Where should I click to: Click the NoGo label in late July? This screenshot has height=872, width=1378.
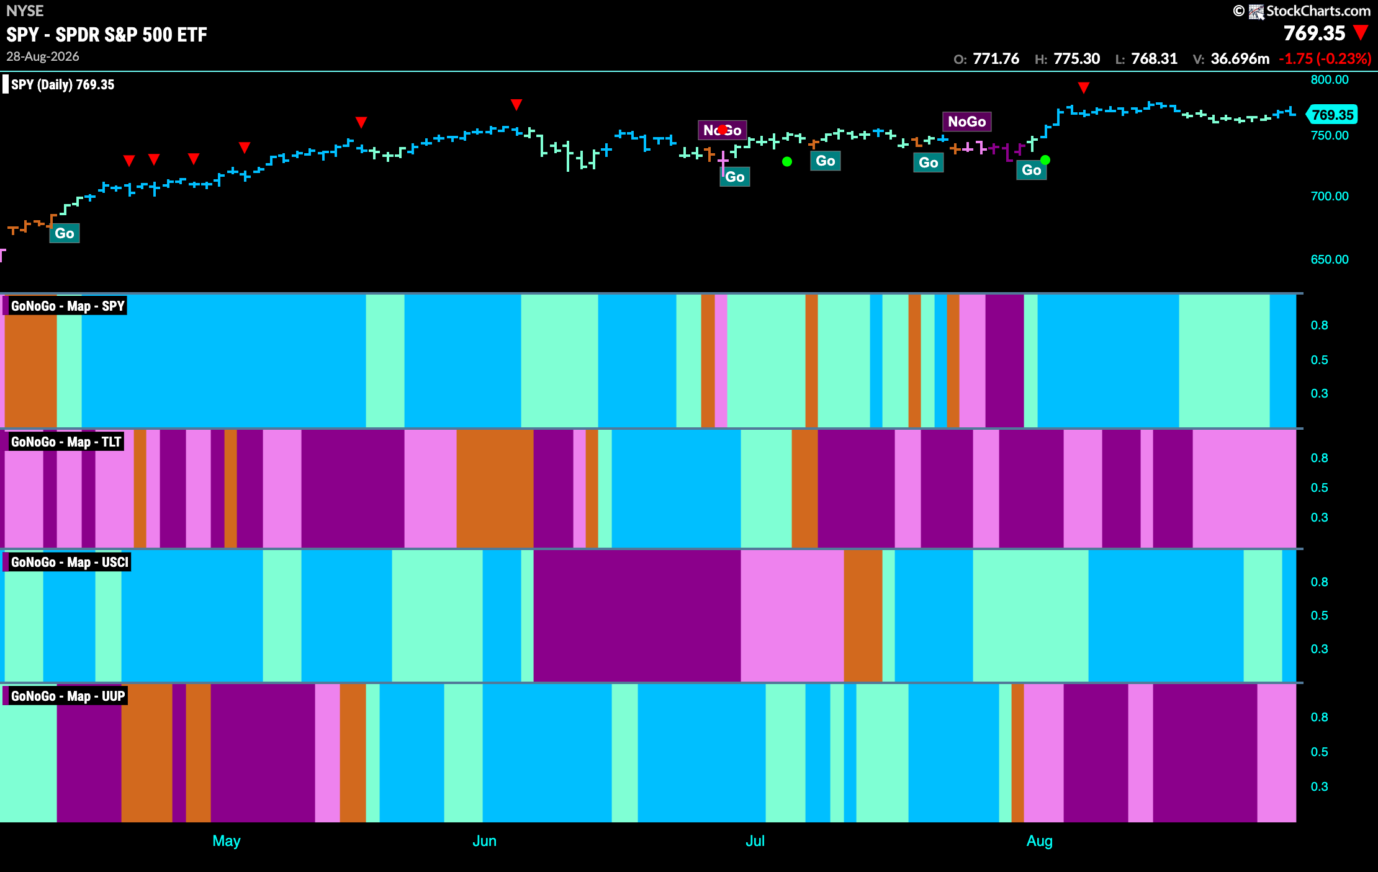(x=967, y=122)
